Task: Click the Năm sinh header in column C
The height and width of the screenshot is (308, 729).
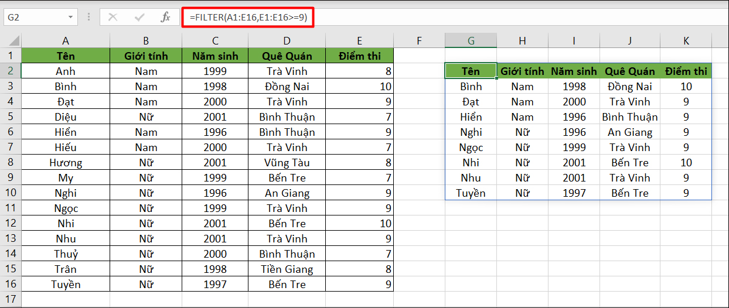Action: click(x=215, y=56)
